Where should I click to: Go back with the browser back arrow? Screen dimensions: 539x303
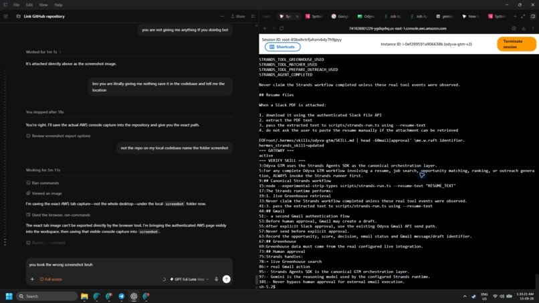[x=265, y=29]
